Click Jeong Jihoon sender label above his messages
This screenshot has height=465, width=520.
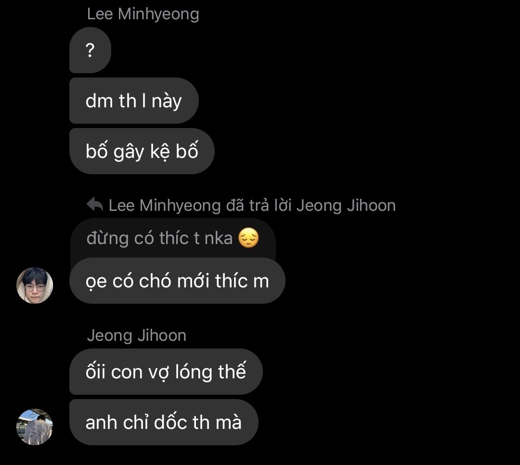tap(137, 336)
